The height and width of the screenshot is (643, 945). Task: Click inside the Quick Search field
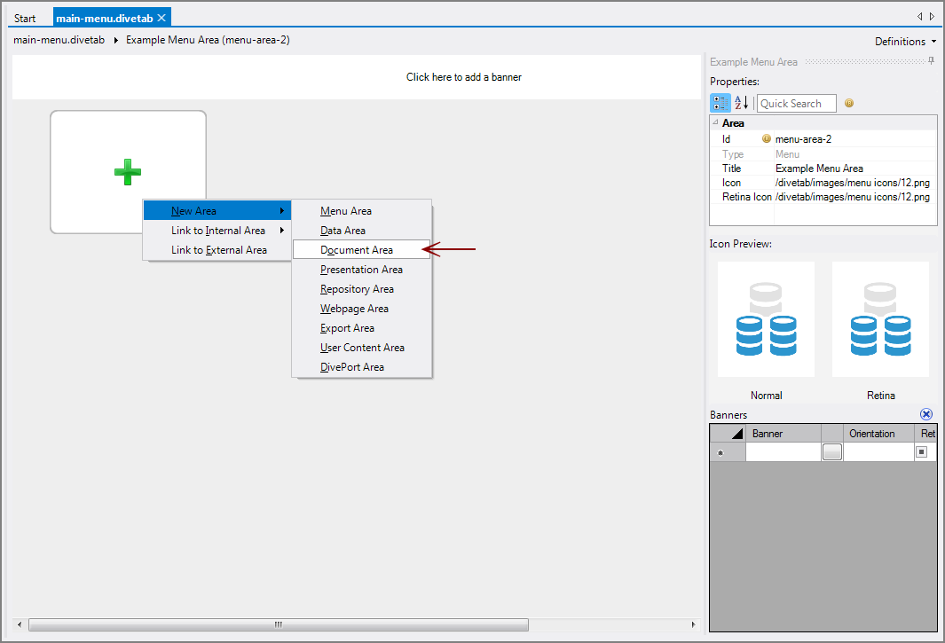[795, 103]
